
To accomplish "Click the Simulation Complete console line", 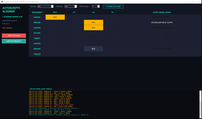I will point(59,115).
